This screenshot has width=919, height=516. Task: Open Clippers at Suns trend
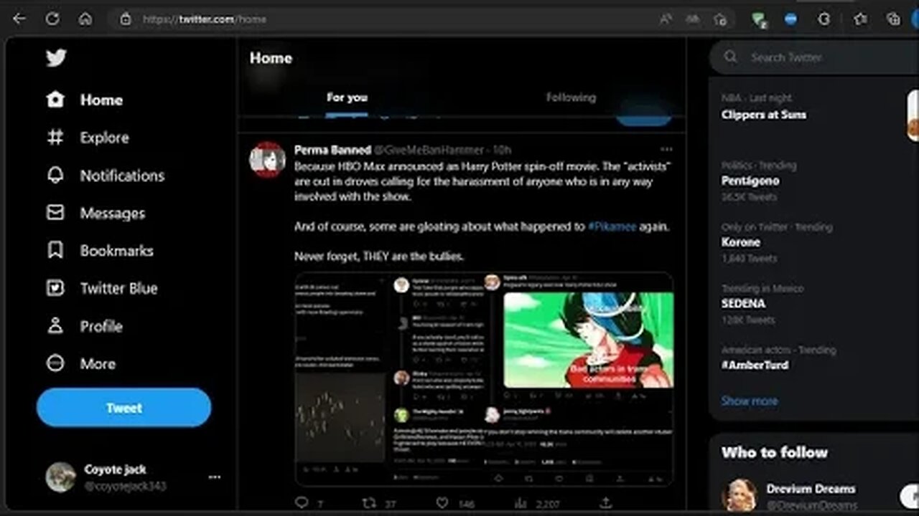pos(764,115)
